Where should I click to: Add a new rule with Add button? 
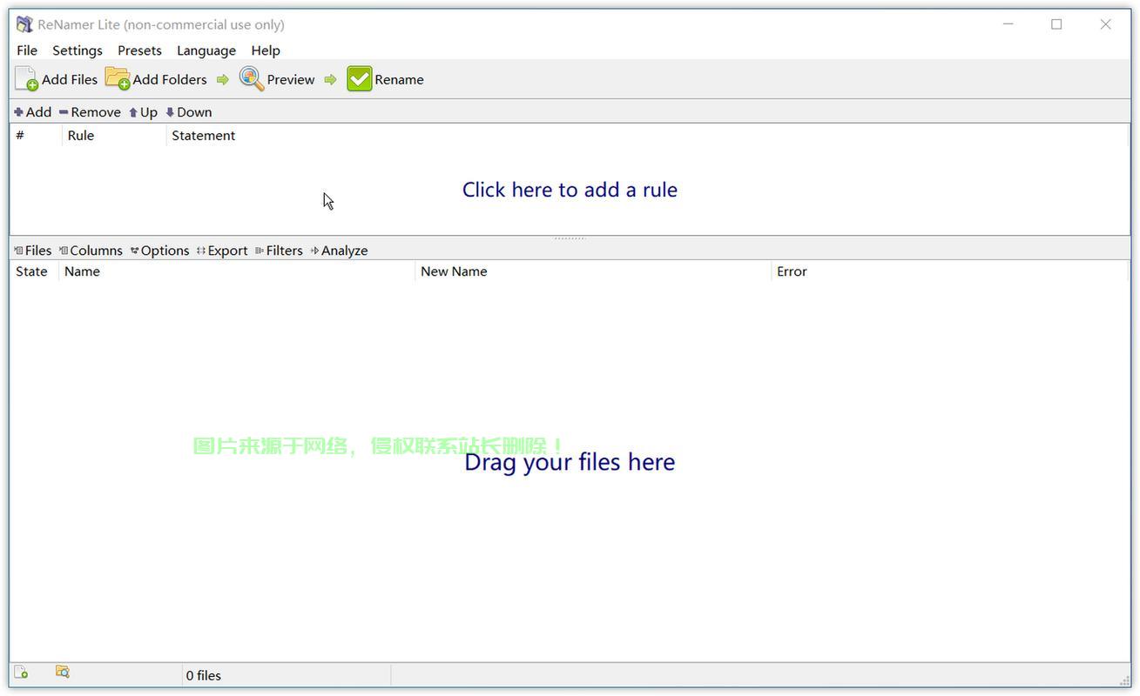pos(33,112)
